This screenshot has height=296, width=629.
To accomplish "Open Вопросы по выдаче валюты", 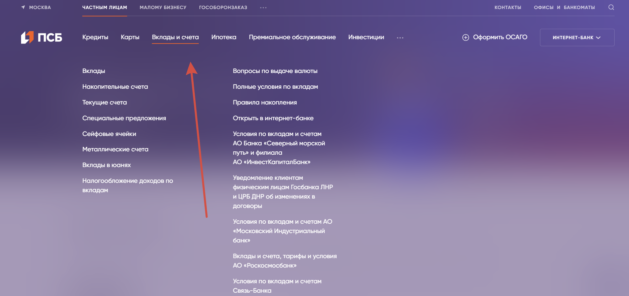I will click(275, 71).
